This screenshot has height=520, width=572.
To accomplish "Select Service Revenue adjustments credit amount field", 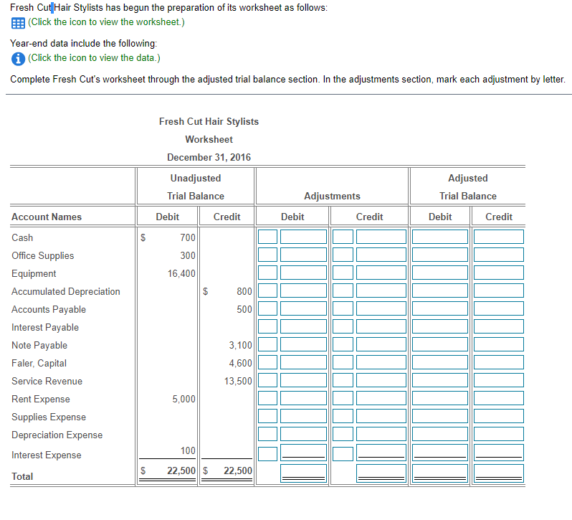I will pos(381,379).
